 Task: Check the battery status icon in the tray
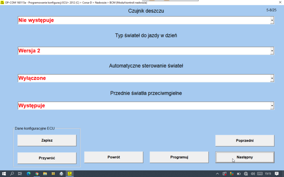(x=239, y=173)
